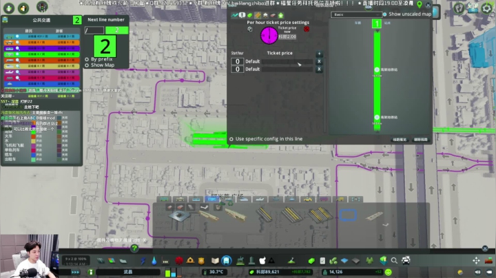This screenshot has width=496, height=278.
Task: Open the traffic light manager icon
Action: click(42, 7)
